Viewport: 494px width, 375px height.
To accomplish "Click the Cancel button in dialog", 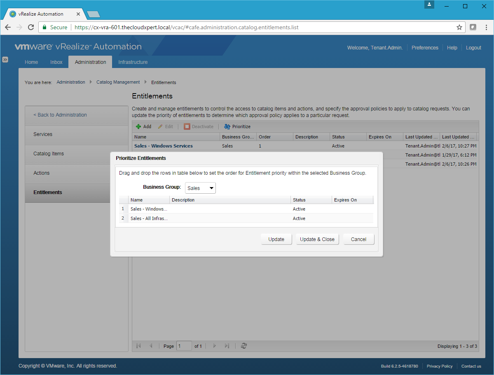I will pyautogui.click(x=358, y=239).
